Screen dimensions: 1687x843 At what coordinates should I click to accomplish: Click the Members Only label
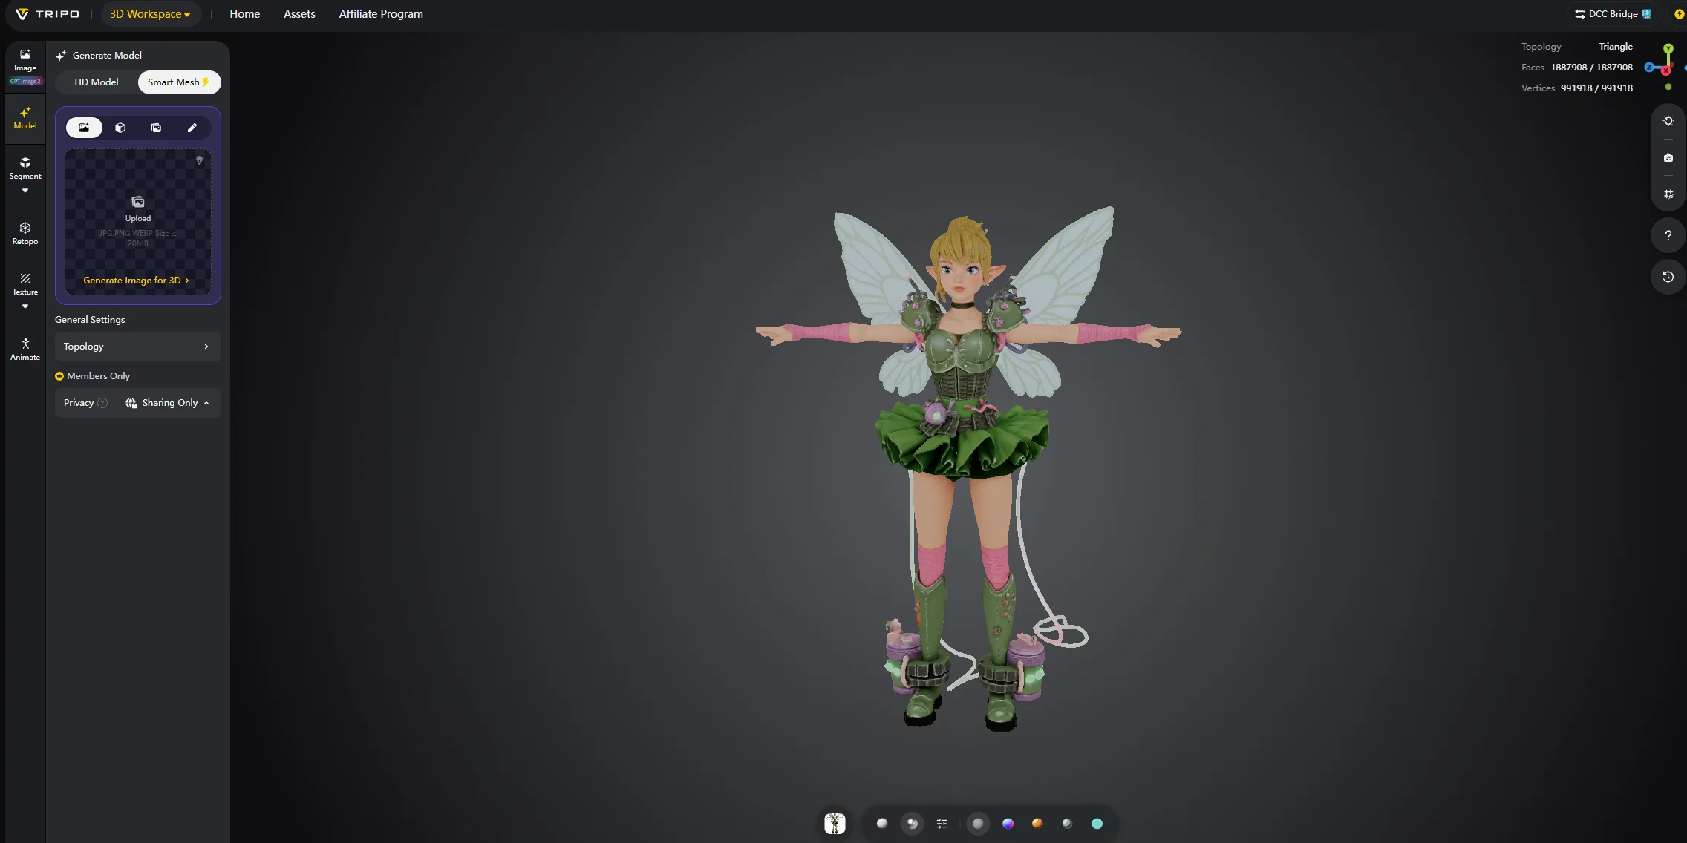pos(98,376)
